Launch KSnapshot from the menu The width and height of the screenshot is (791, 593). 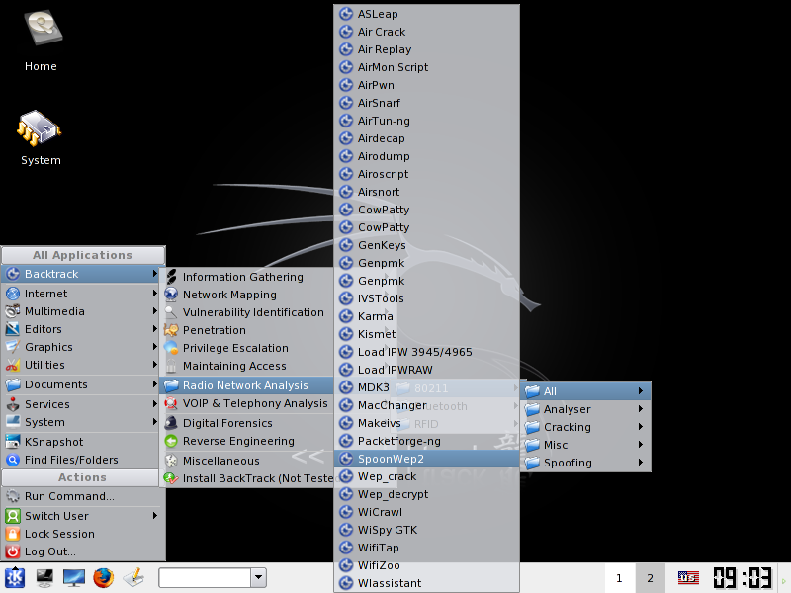tap(81, 442)
